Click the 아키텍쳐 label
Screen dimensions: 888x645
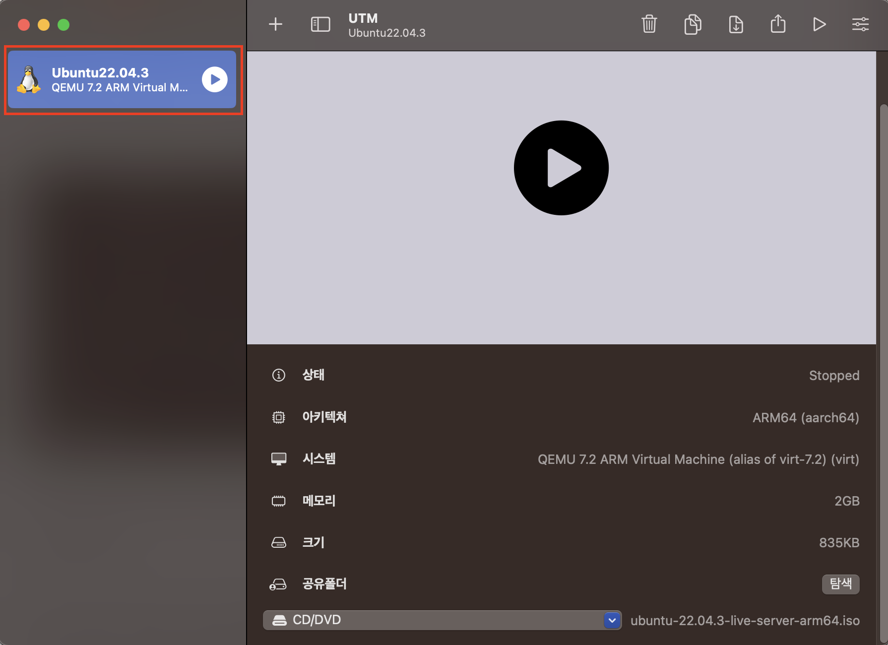coord(324,417)
